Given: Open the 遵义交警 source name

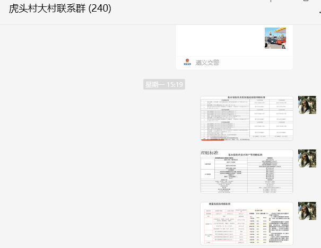Looking at the screenshot, I should click(207, 63).
